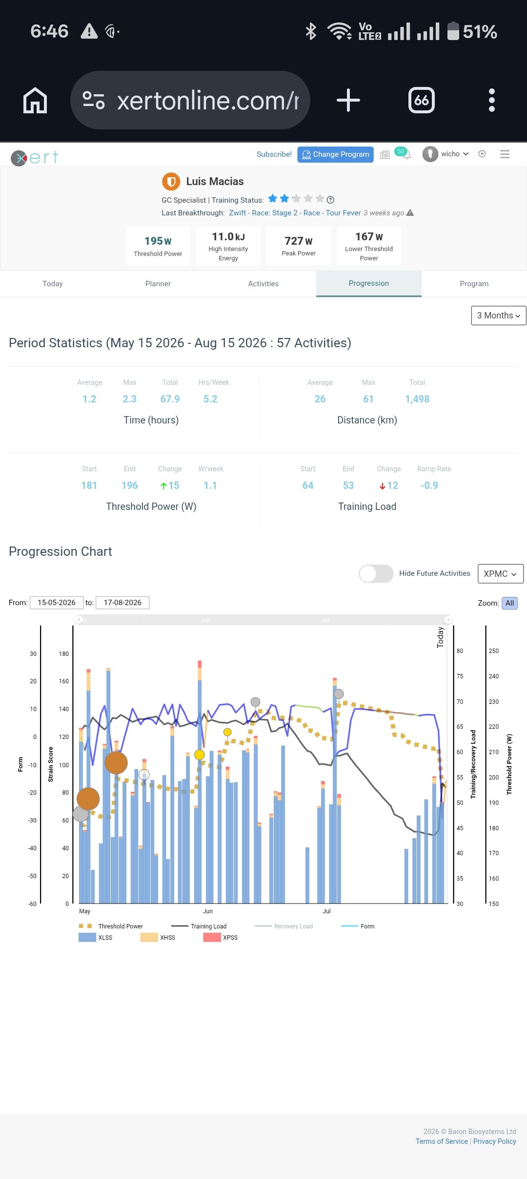The height and width of the screenshot is (1179, 527).
Task: Open the news feed icon beside Change Program
Action: point(385,155)
